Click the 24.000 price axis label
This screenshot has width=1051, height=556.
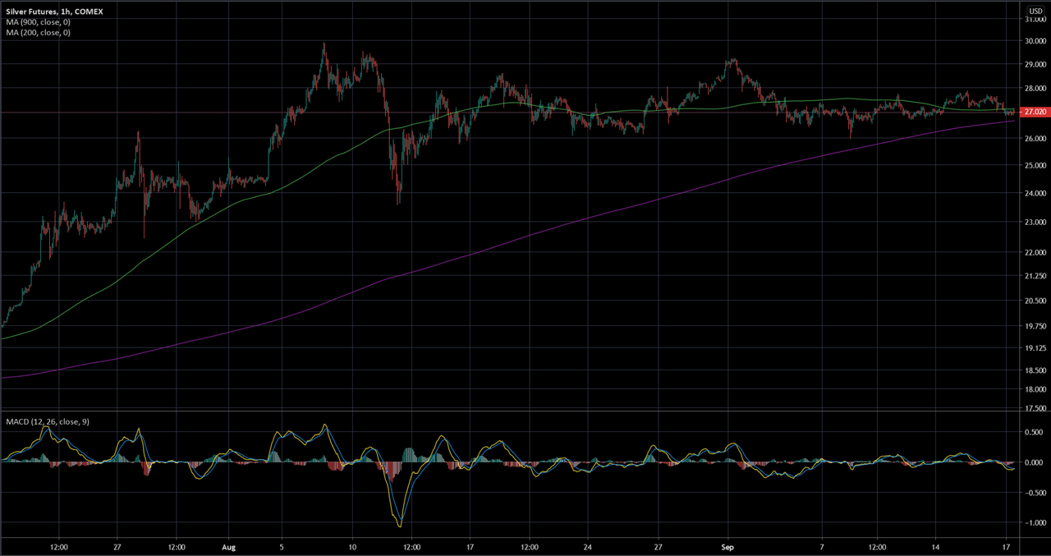tap(1034, 193)
